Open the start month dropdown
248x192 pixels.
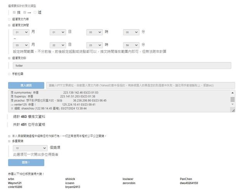tap(21, 32)
